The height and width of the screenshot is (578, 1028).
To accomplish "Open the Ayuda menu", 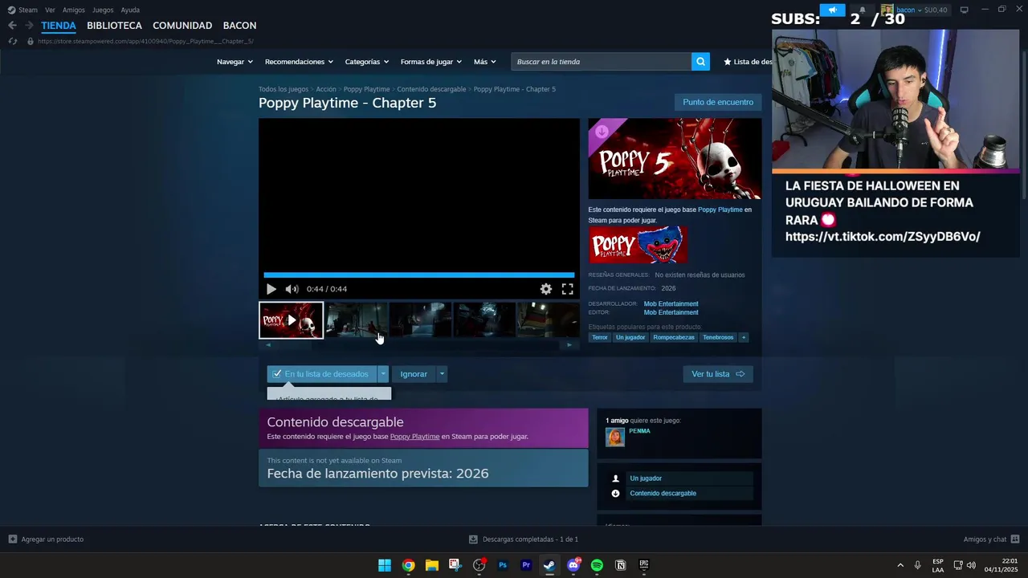I will point(130,10).
